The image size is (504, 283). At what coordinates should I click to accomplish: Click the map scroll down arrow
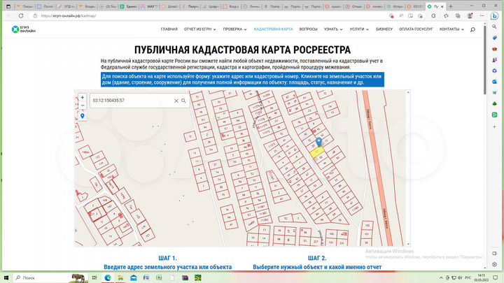(x=408, y=244)
